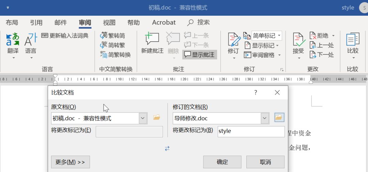Browse for the original document folder icon
The image size is (368, 172).
click(x=157, y=118)
